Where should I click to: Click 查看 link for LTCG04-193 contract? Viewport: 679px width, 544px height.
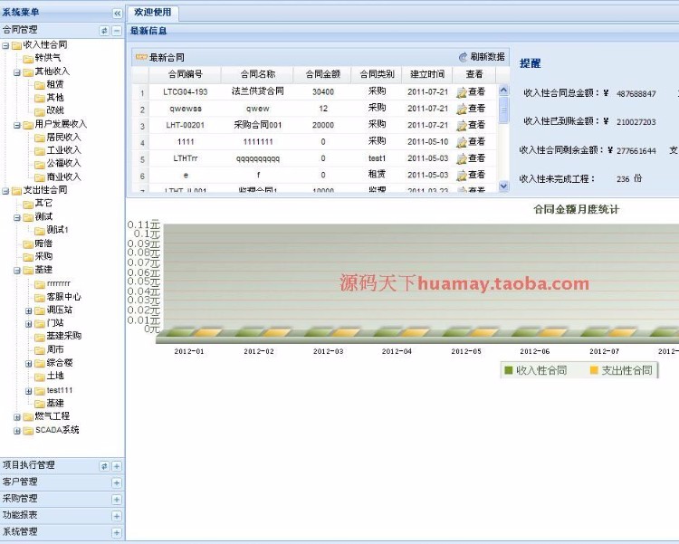point(476,91)
